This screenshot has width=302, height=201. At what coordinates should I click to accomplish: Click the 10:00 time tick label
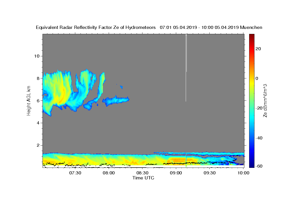pos(243,173)
